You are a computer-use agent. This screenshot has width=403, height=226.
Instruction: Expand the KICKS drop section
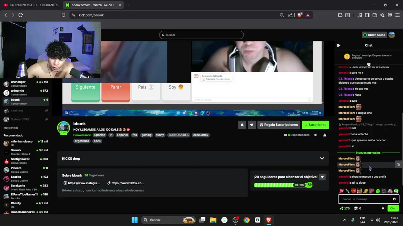193,159
